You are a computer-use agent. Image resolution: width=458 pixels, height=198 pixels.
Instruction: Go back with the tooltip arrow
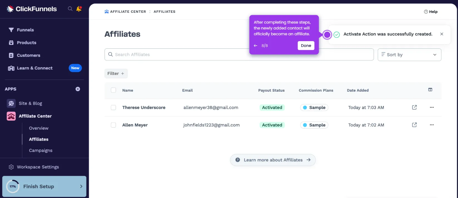256,46
